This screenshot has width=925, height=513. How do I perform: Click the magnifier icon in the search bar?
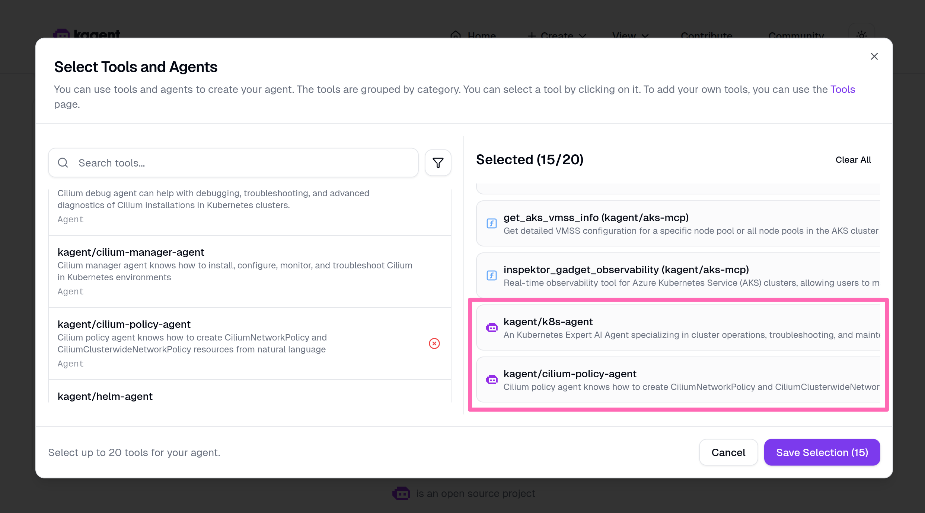63,163
